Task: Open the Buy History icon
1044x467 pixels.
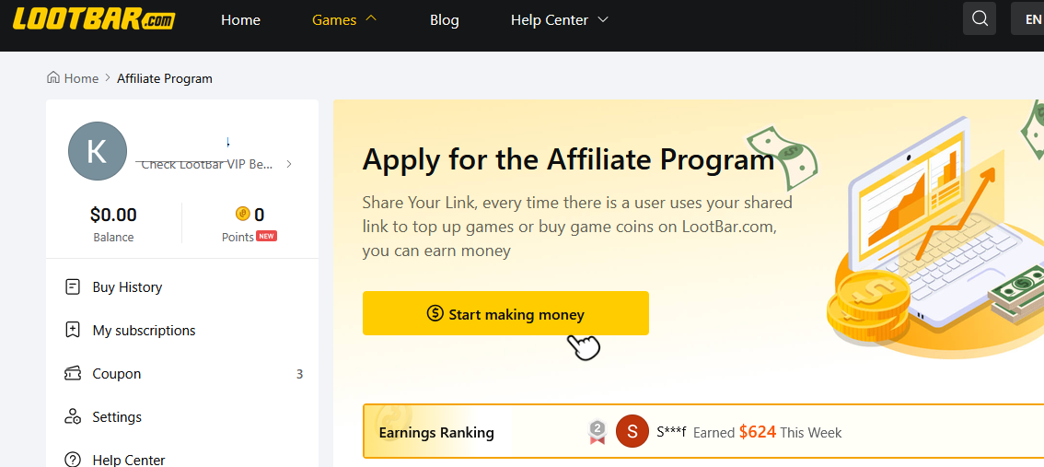Action: pyautogui.click(x=72, y=287)
